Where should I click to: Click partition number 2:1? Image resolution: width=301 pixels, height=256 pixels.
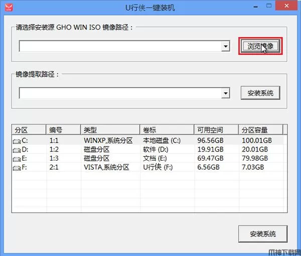(x=54, y=167)
